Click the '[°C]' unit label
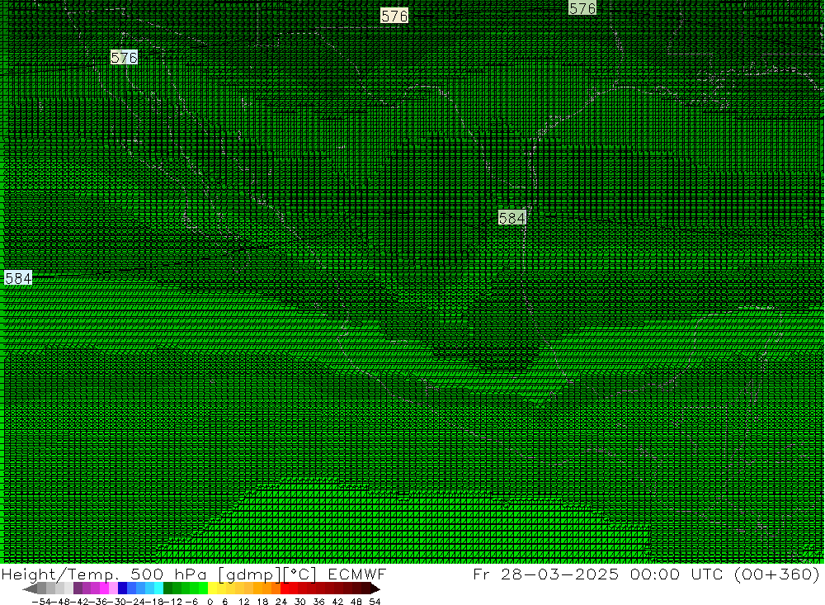The width and height of the screenshot is (825, 605). click(300, 574)
